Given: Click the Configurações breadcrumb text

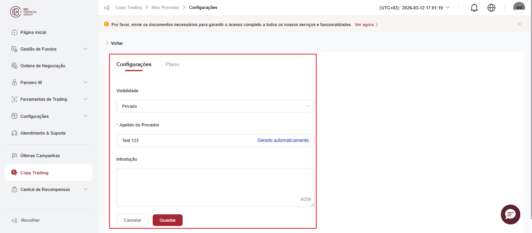Looking at the screenshot, I should coord(203,7).
